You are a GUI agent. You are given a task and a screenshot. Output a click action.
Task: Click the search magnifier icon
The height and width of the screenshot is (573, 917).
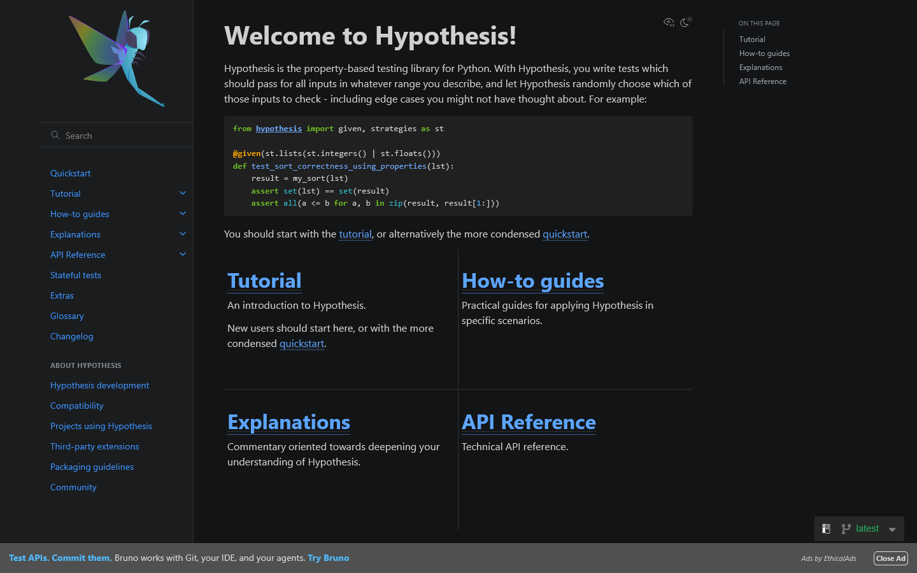pos(55,135)
